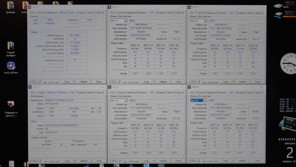The height and width of the screenshot is (167, 296).
Task: Click the CPU-Z title icon in the Slot #1 window
Action: click(x=109, y=7)
